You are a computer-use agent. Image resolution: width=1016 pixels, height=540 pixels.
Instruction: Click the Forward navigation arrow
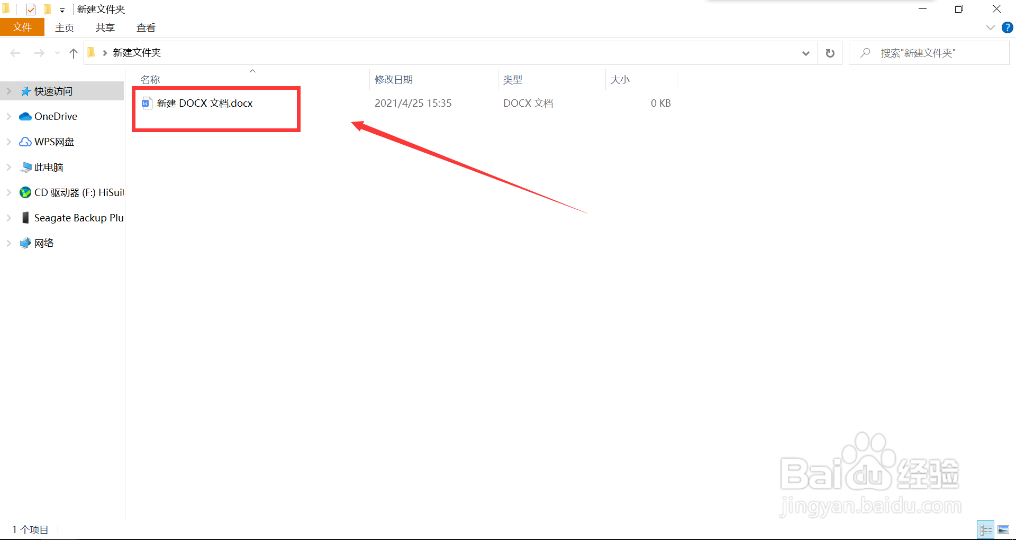tap(39, 53)
